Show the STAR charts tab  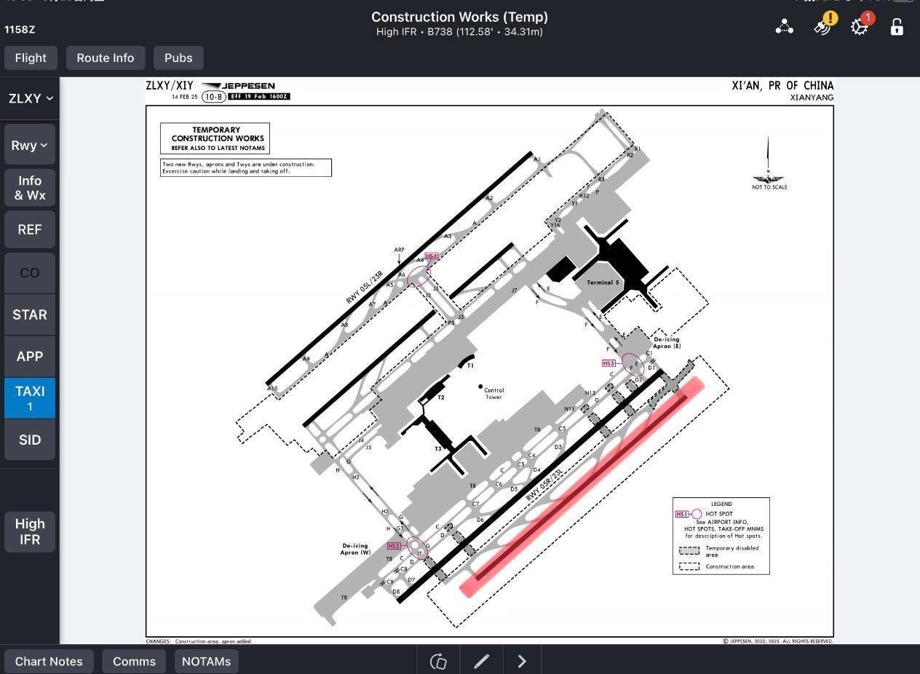[x=30, y=314]
